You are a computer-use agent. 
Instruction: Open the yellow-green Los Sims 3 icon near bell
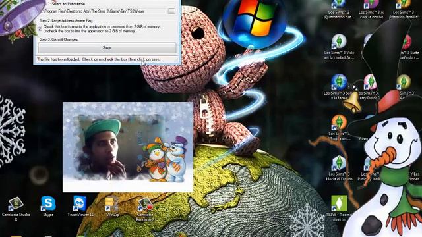tap(404, 82)
